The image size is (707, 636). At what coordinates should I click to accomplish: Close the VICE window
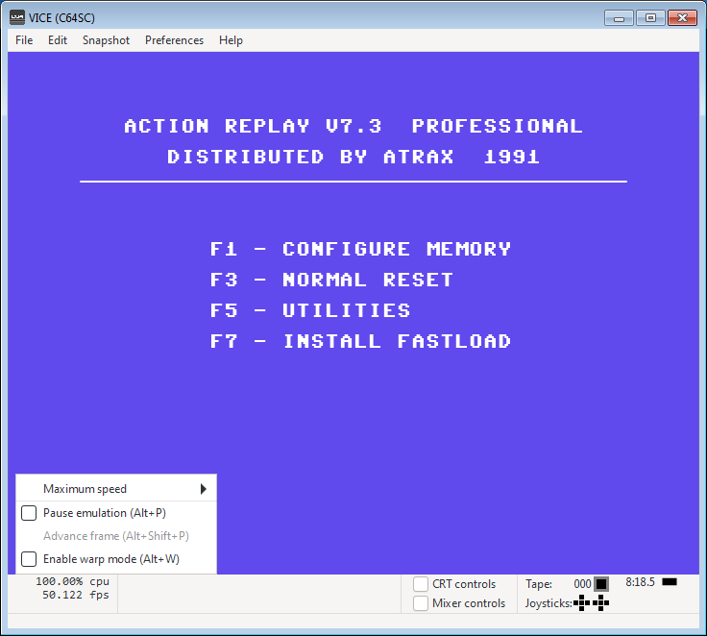[682, 18]
